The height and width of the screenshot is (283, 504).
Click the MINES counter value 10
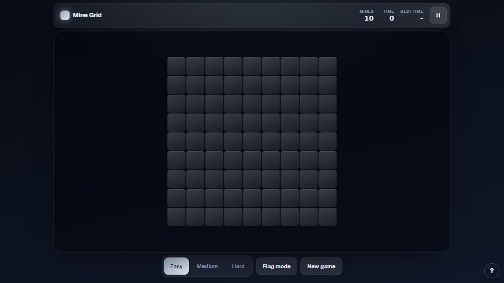[369, 18]
